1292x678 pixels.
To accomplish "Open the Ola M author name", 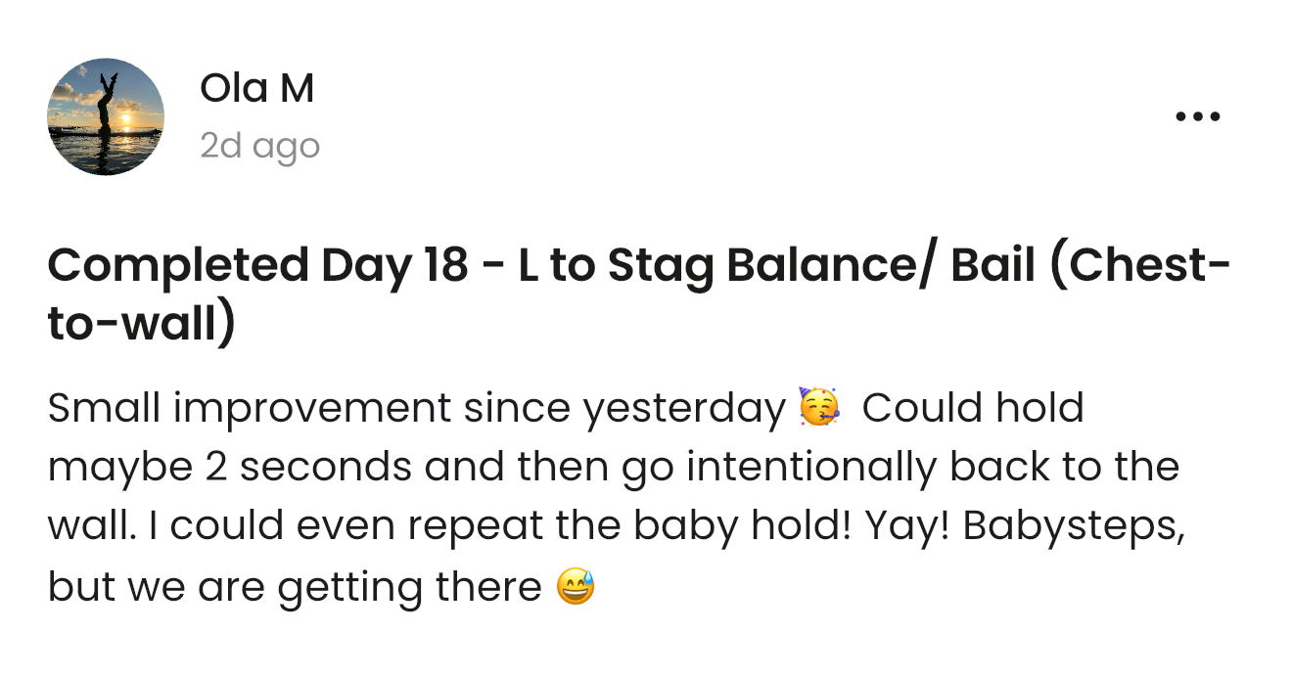I will (256, 88).
